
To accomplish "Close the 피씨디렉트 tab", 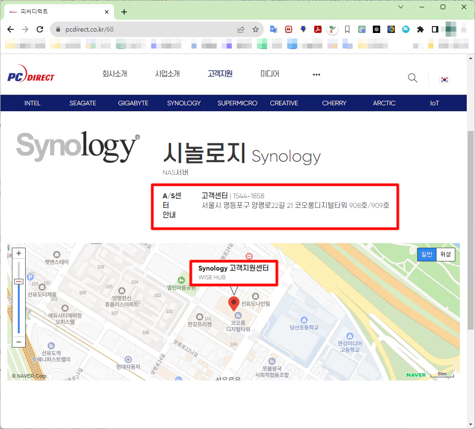I will pyautogui.click(x=107, y=12).
